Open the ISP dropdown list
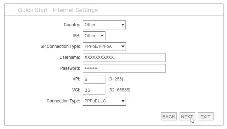Viewport: 227px width, 129px height. pos(94,36)
